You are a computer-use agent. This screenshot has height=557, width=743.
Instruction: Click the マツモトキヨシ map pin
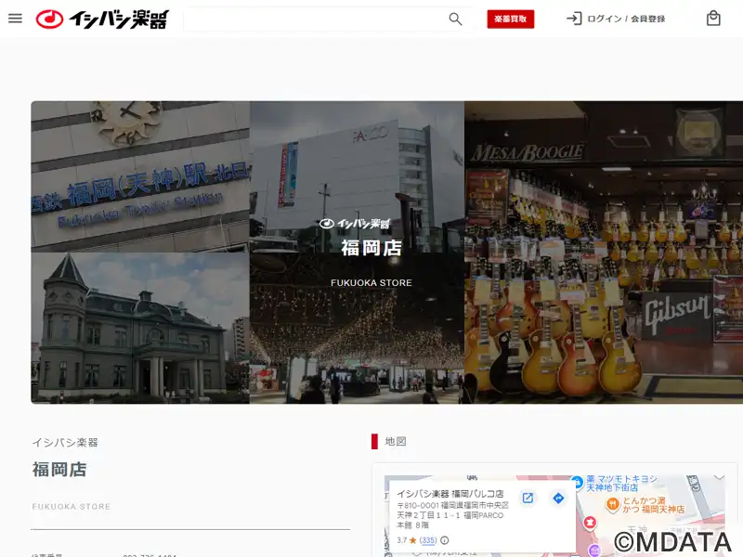(x=577, y=482)
